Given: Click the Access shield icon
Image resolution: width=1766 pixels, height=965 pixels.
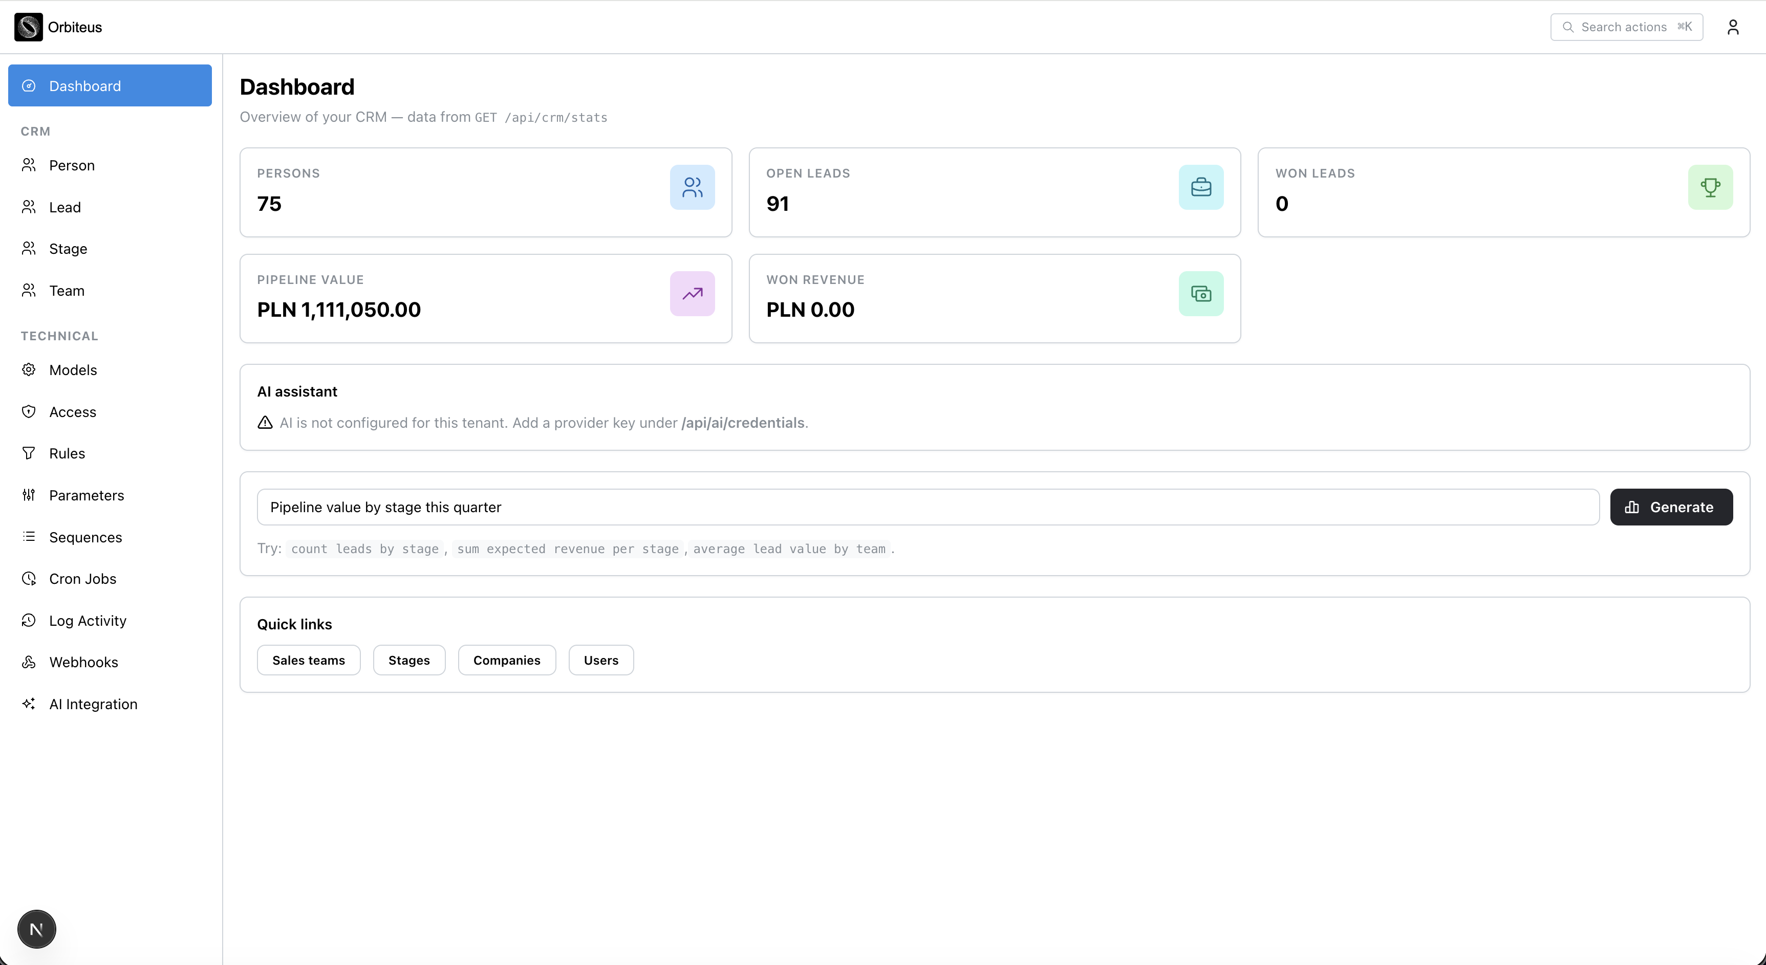Looking at the screenshot, I should pyautogui.click(x=29, y=412).
